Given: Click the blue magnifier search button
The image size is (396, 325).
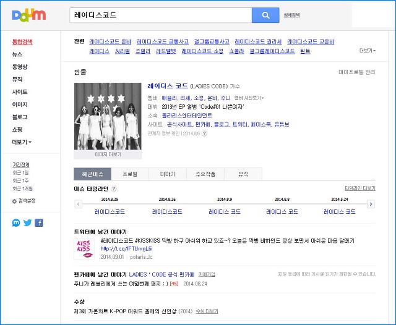Looking at the screenshot, I should click(x=265, y=15).
